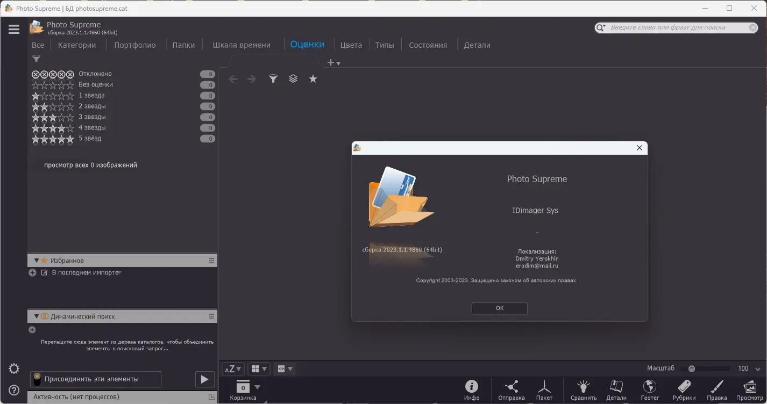Open the new tab plus dropdown

pos(333,63)
